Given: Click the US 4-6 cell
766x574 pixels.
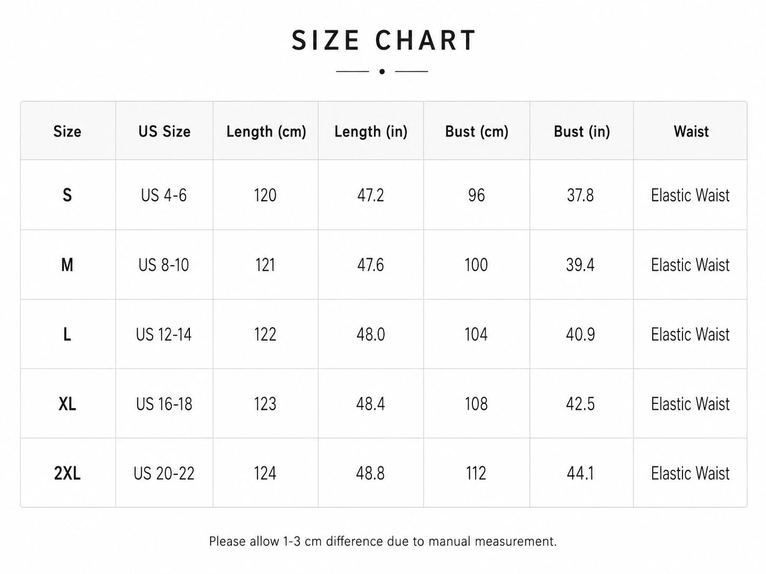Looking at the screenshot, I should (164, 196).
